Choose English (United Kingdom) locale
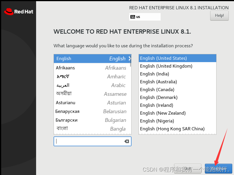234x175 pixels. tap(178, 66)
